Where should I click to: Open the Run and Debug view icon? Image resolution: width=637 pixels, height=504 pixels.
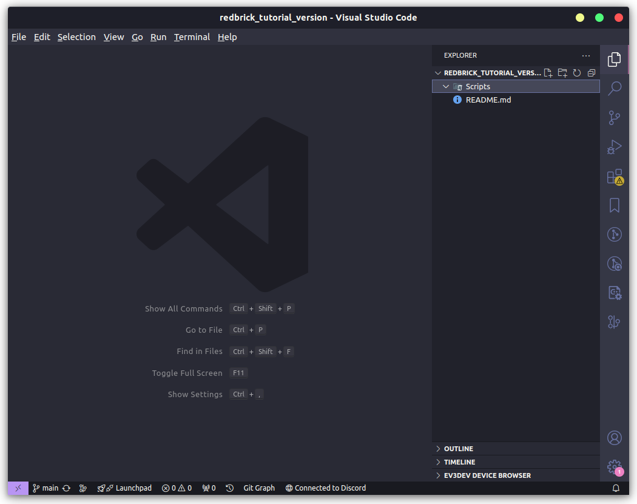[x=614, y=148]
